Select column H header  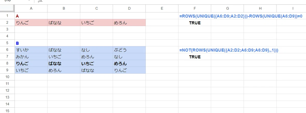point(260,8)
